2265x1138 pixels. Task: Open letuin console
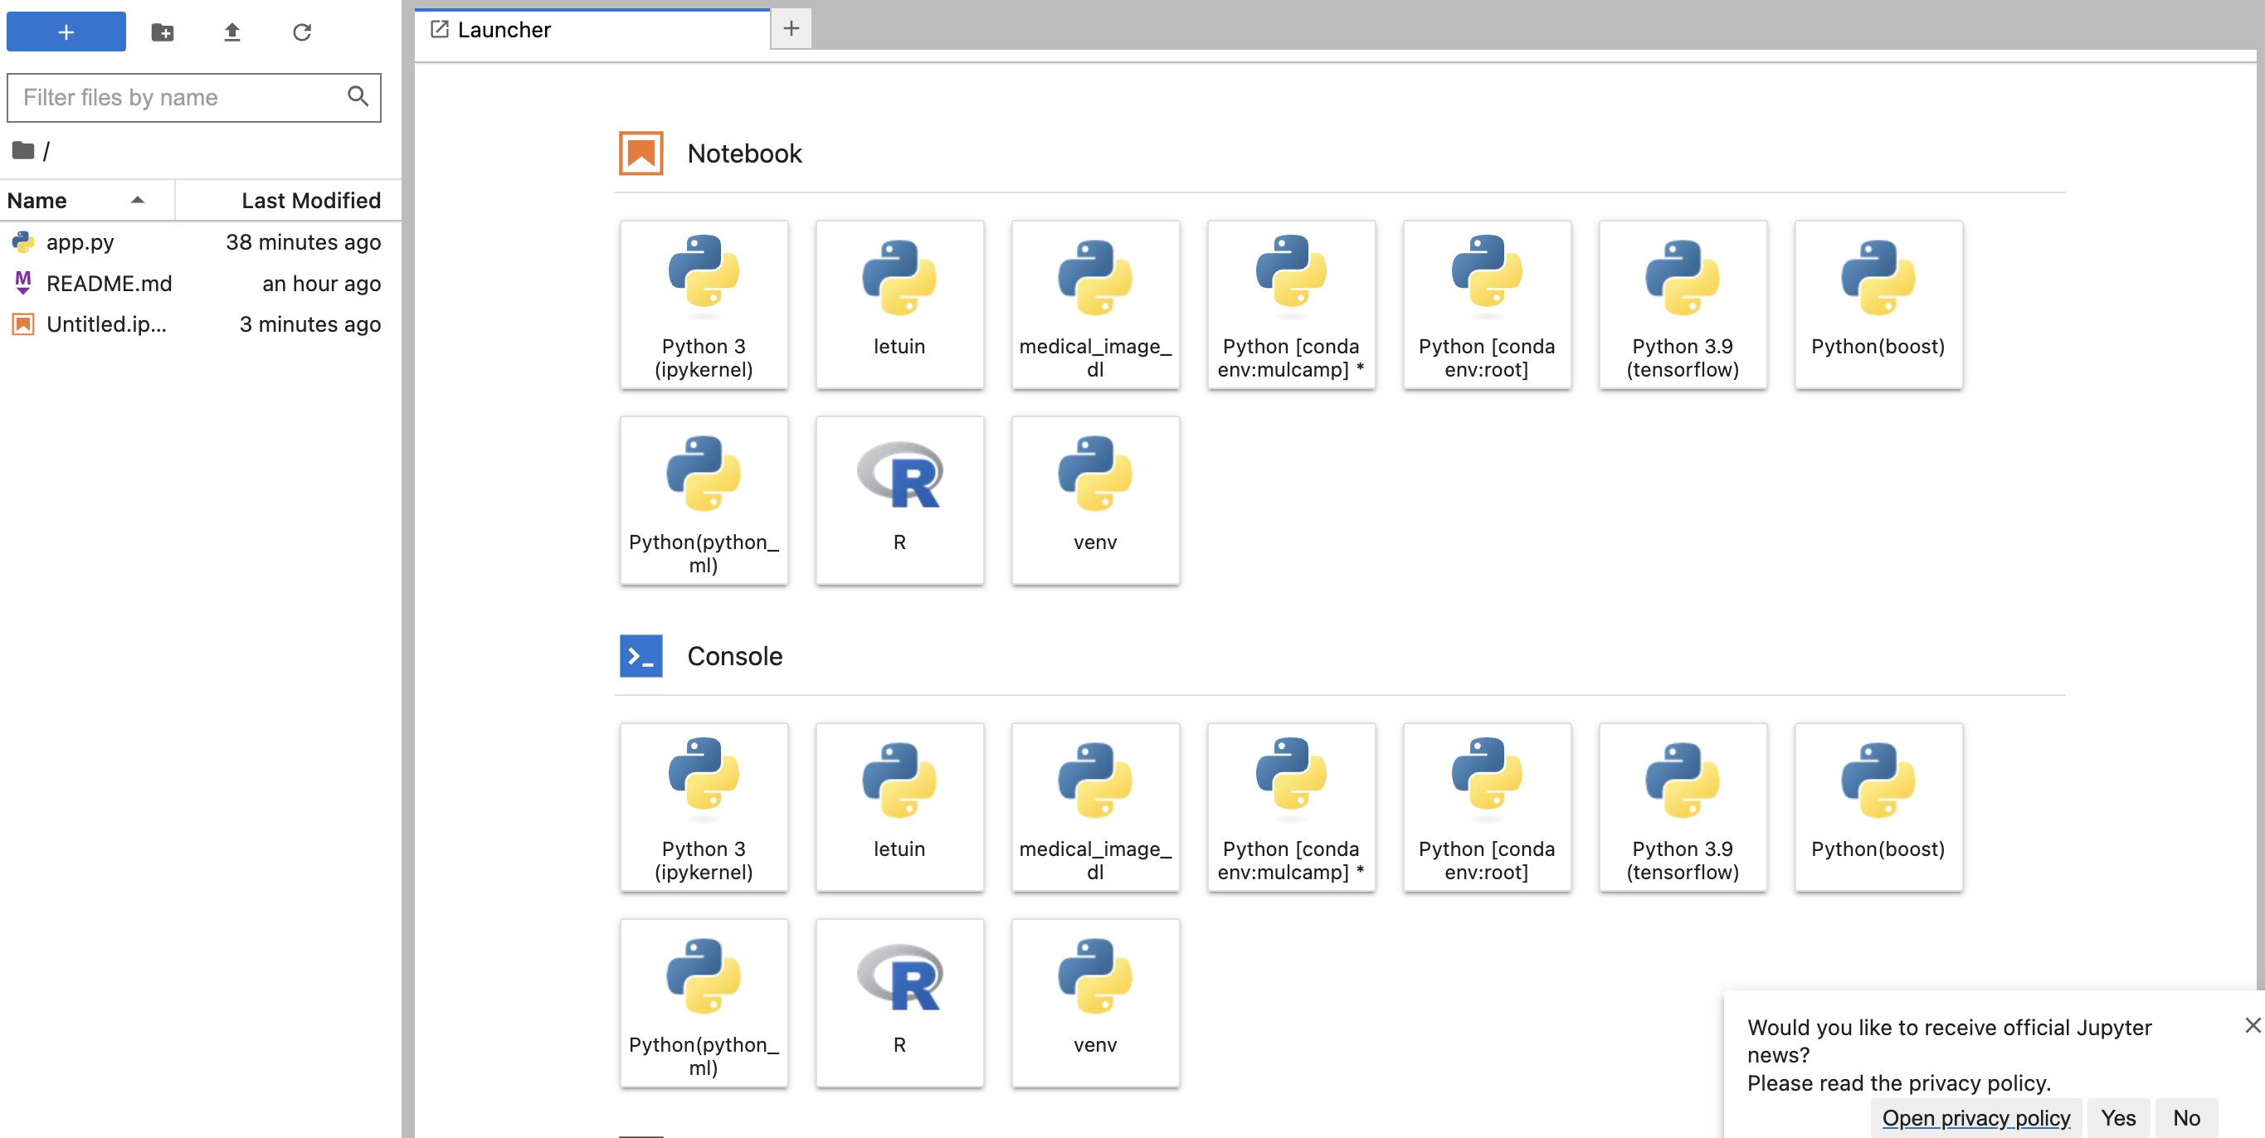point(899,807)
